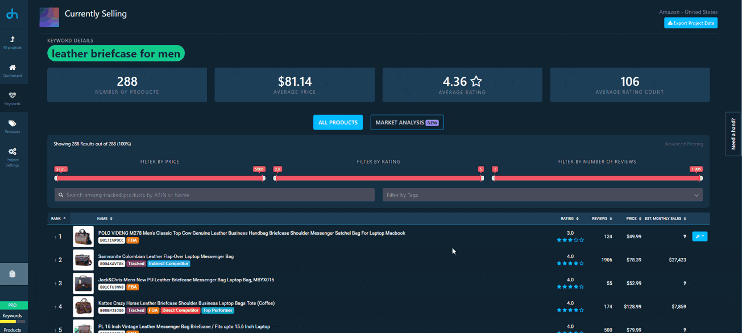Click Jack&Chris briefcase thumbnail

pos(83,283)
